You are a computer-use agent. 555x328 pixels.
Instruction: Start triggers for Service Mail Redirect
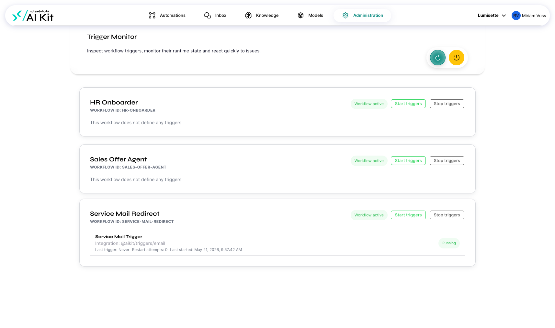click(408, 215)
